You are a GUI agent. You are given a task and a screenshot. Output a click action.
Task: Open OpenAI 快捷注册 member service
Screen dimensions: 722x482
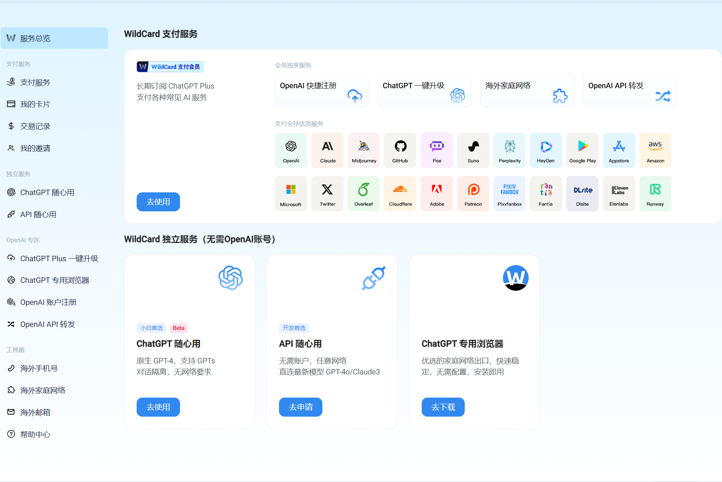point(322,91)
